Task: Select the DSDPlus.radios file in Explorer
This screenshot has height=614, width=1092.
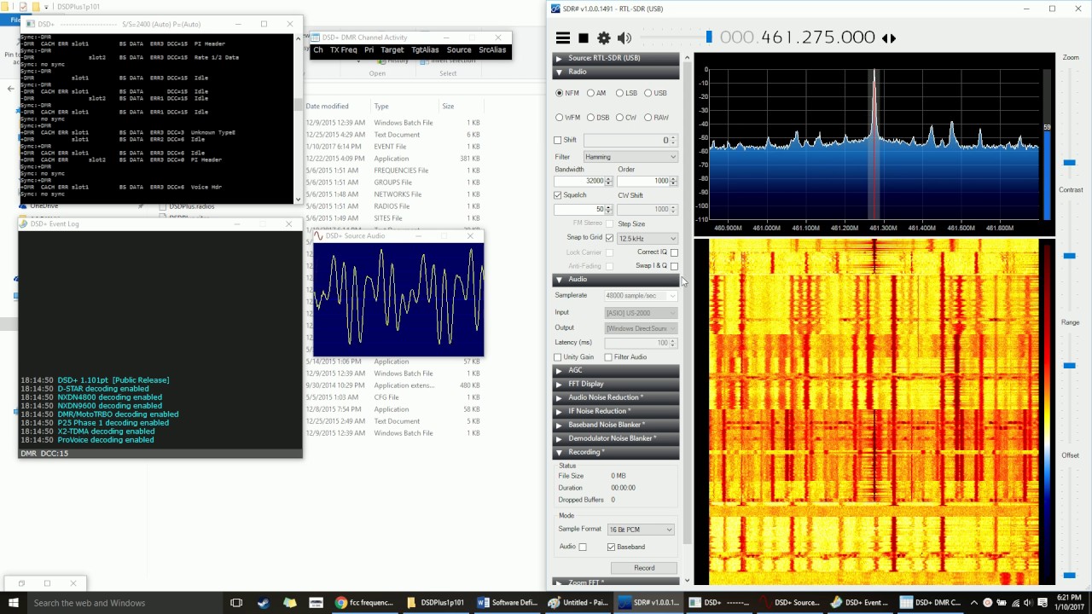Action: (191, 206)
